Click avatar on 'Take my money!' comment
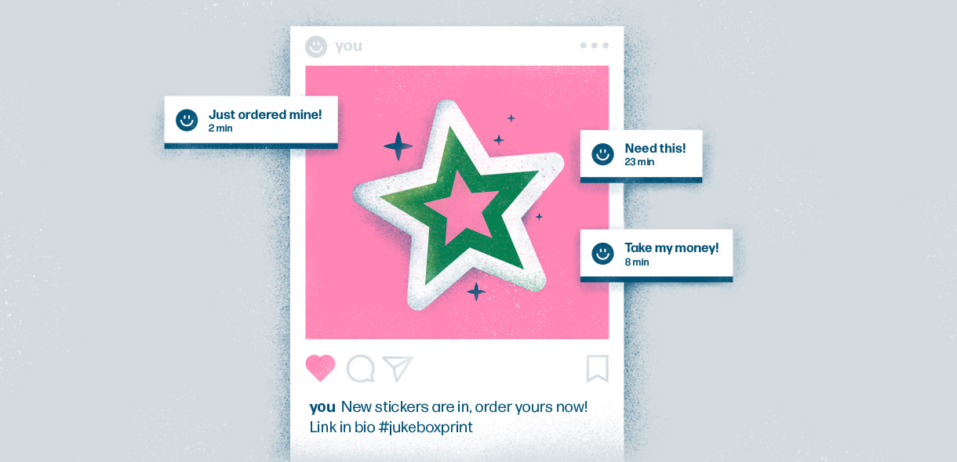The image size is (957, 462). (602, 253)
